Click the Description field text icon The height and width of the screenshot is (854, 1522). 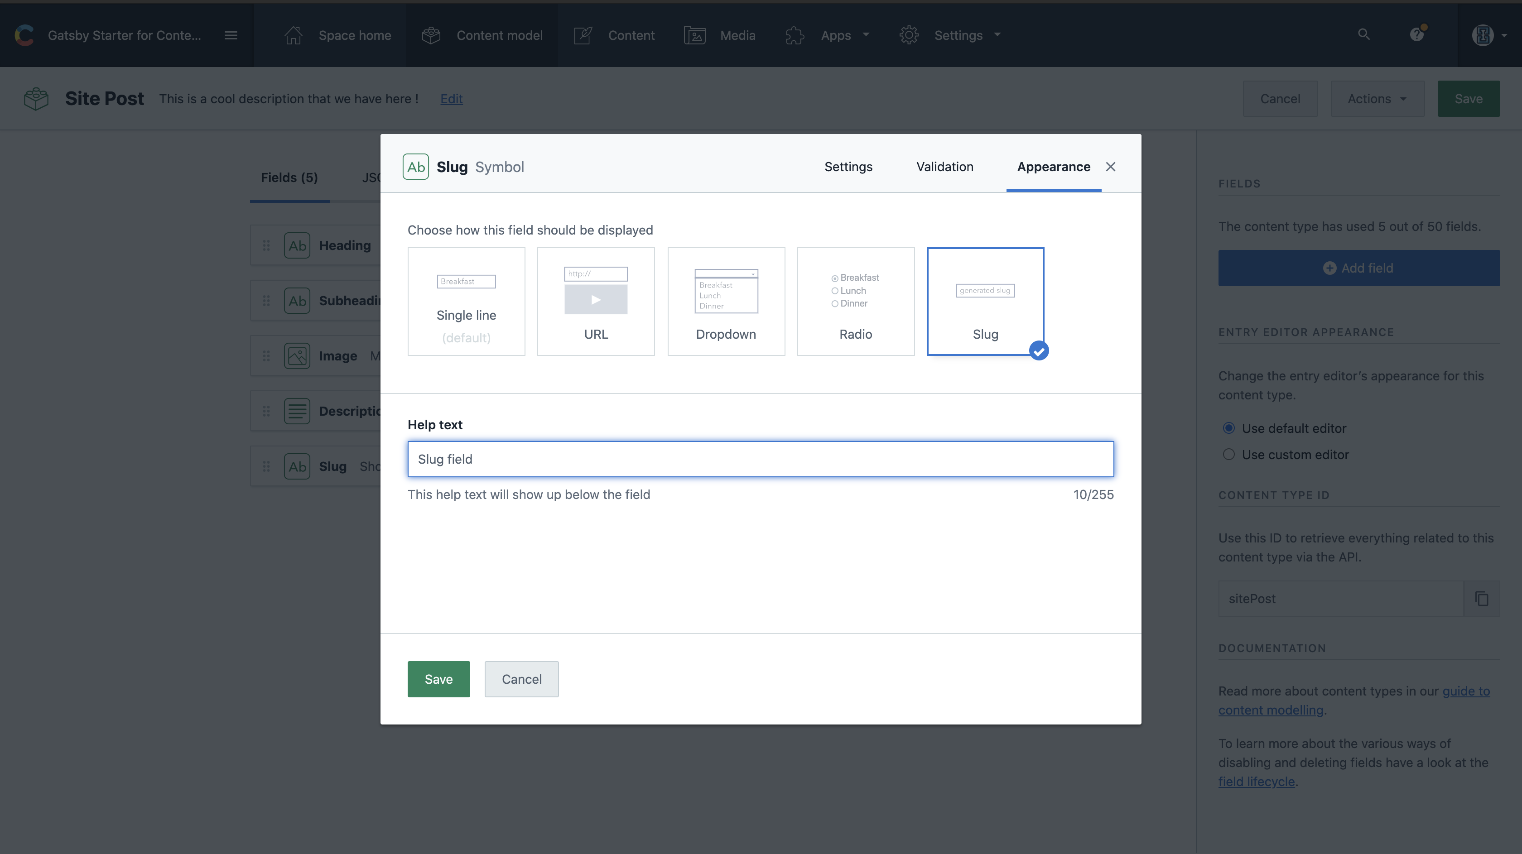(297, 411)
